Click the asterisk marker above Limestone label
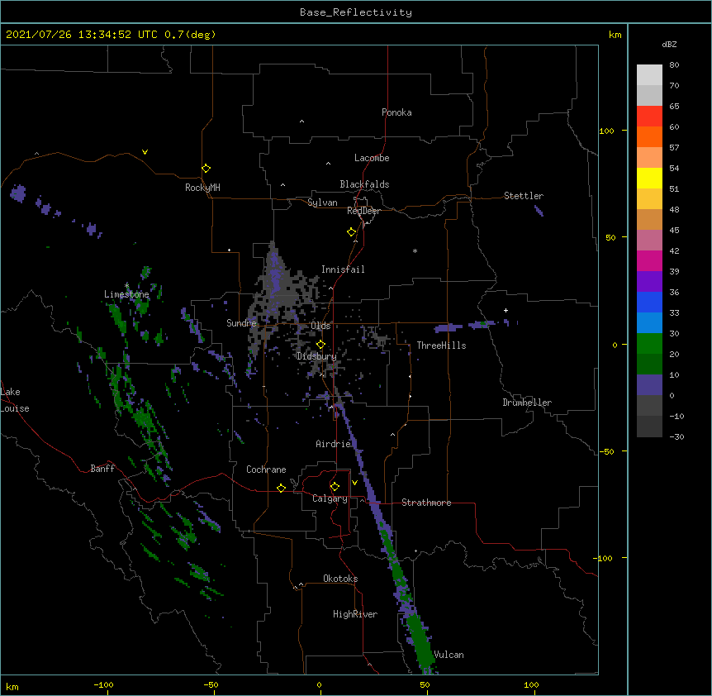The image size is (712, 696). click(126, 286)
